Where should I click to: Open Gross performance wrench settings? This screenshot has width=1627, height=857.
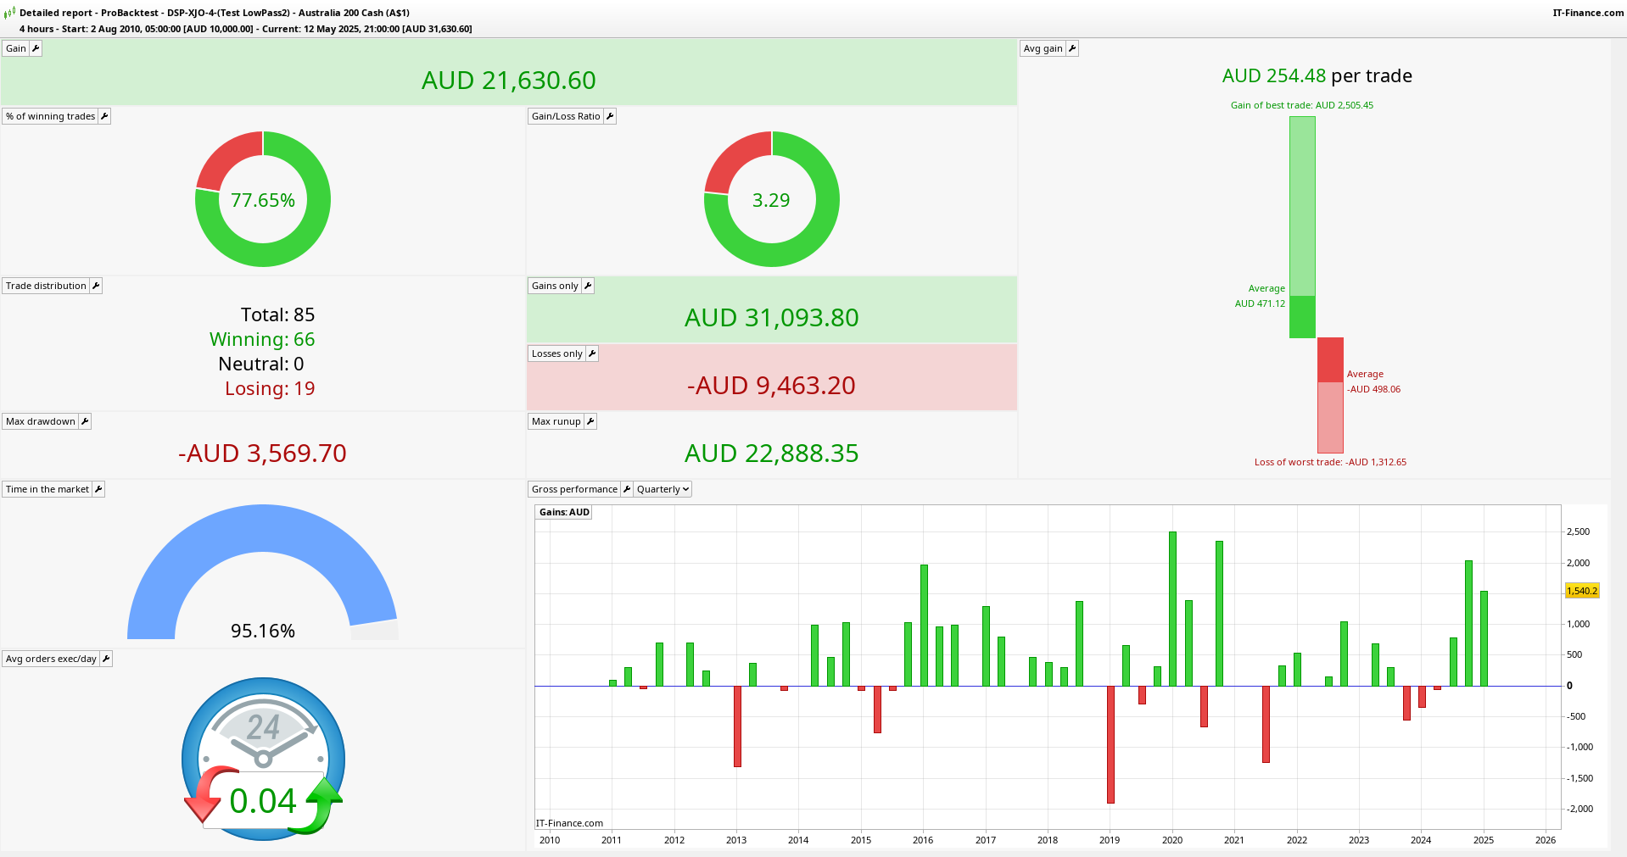click(627, 489)
